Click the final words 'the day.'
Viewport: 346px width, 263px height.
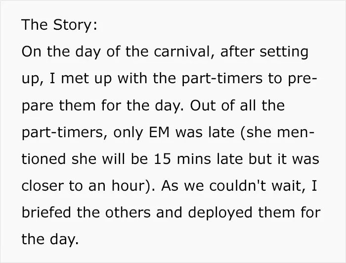pyautogui.click(x=50, y=240)
